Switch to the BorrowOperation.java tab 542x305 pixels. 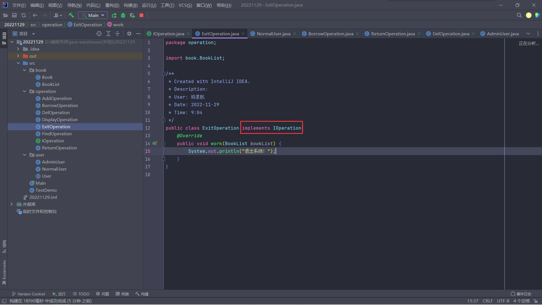pyautogui.click(x=331, y=34)
